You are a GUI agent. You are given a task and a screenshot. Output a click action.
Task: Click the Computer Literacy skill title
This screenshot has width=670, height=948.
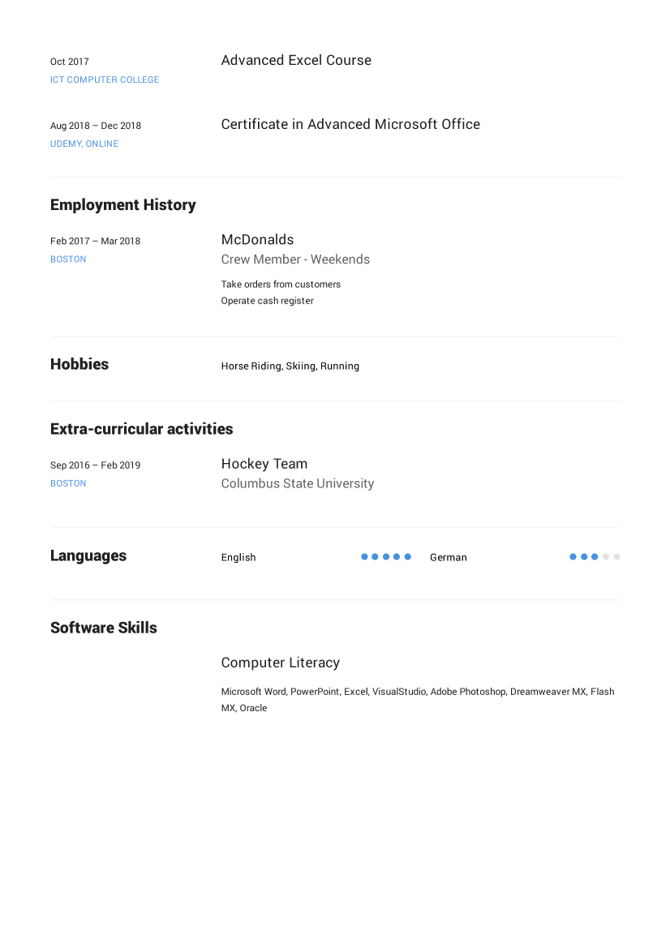pyautogui.click(x=281, y=663)
